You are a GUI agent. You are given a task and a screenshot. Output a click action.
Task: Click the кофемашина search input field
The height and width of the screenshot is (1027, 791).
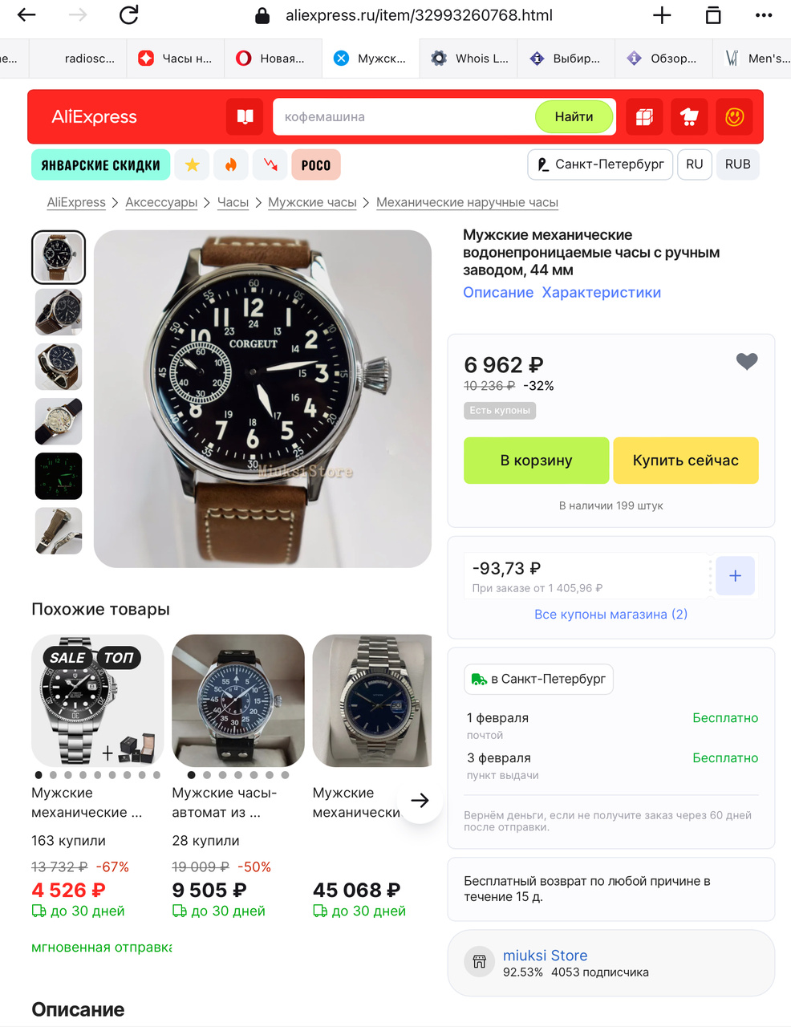[x=404, y=117]
